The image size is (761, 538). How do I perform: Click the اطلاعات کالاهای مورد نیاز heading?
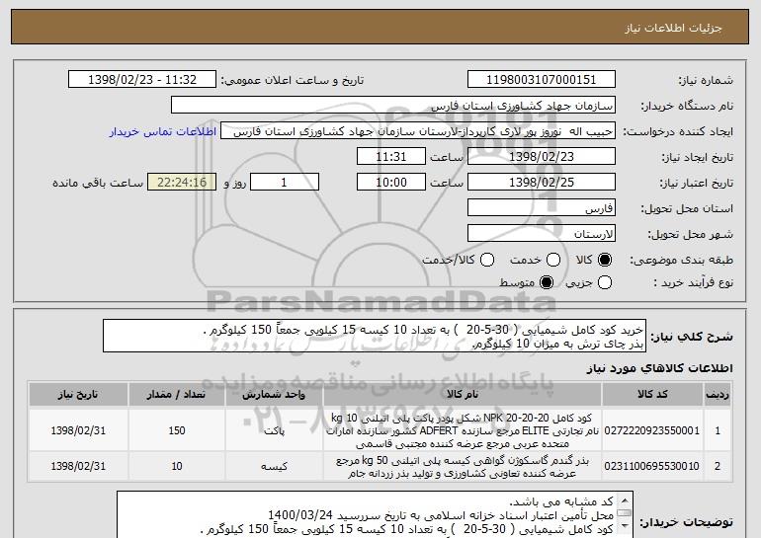[659, 368]
